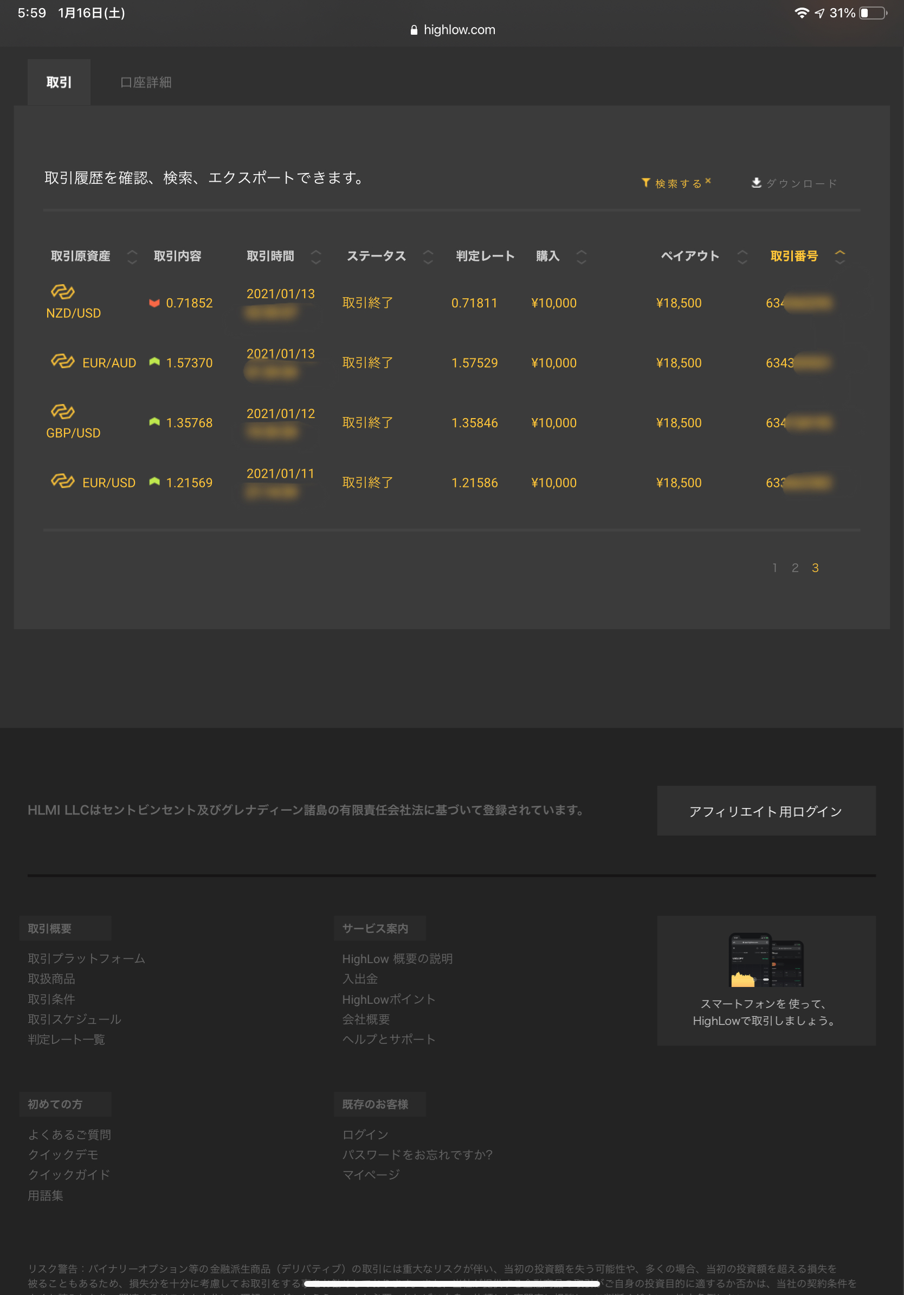The width and height of the screenshot is (904, 1295).
Task: Click the アフィリエイト用ログイン button
Action: pos(765,811)
